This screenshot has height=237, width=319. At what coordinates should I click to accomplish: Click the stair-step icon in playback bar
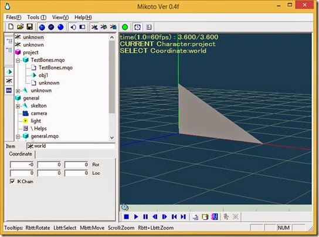point(195,216)
